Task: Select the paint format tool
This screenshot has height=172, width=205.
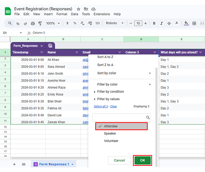Action: (x=40, y=24)
